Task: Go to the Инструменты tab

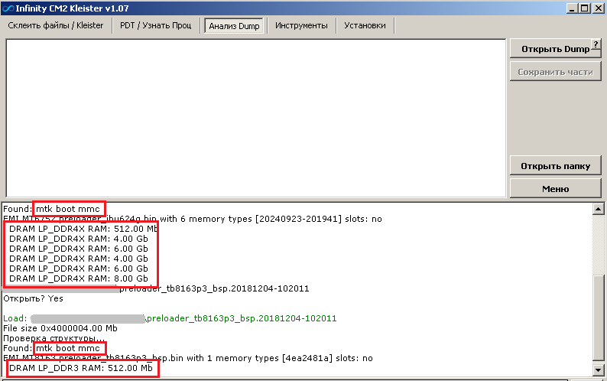Action: click(x=301, y=25)
